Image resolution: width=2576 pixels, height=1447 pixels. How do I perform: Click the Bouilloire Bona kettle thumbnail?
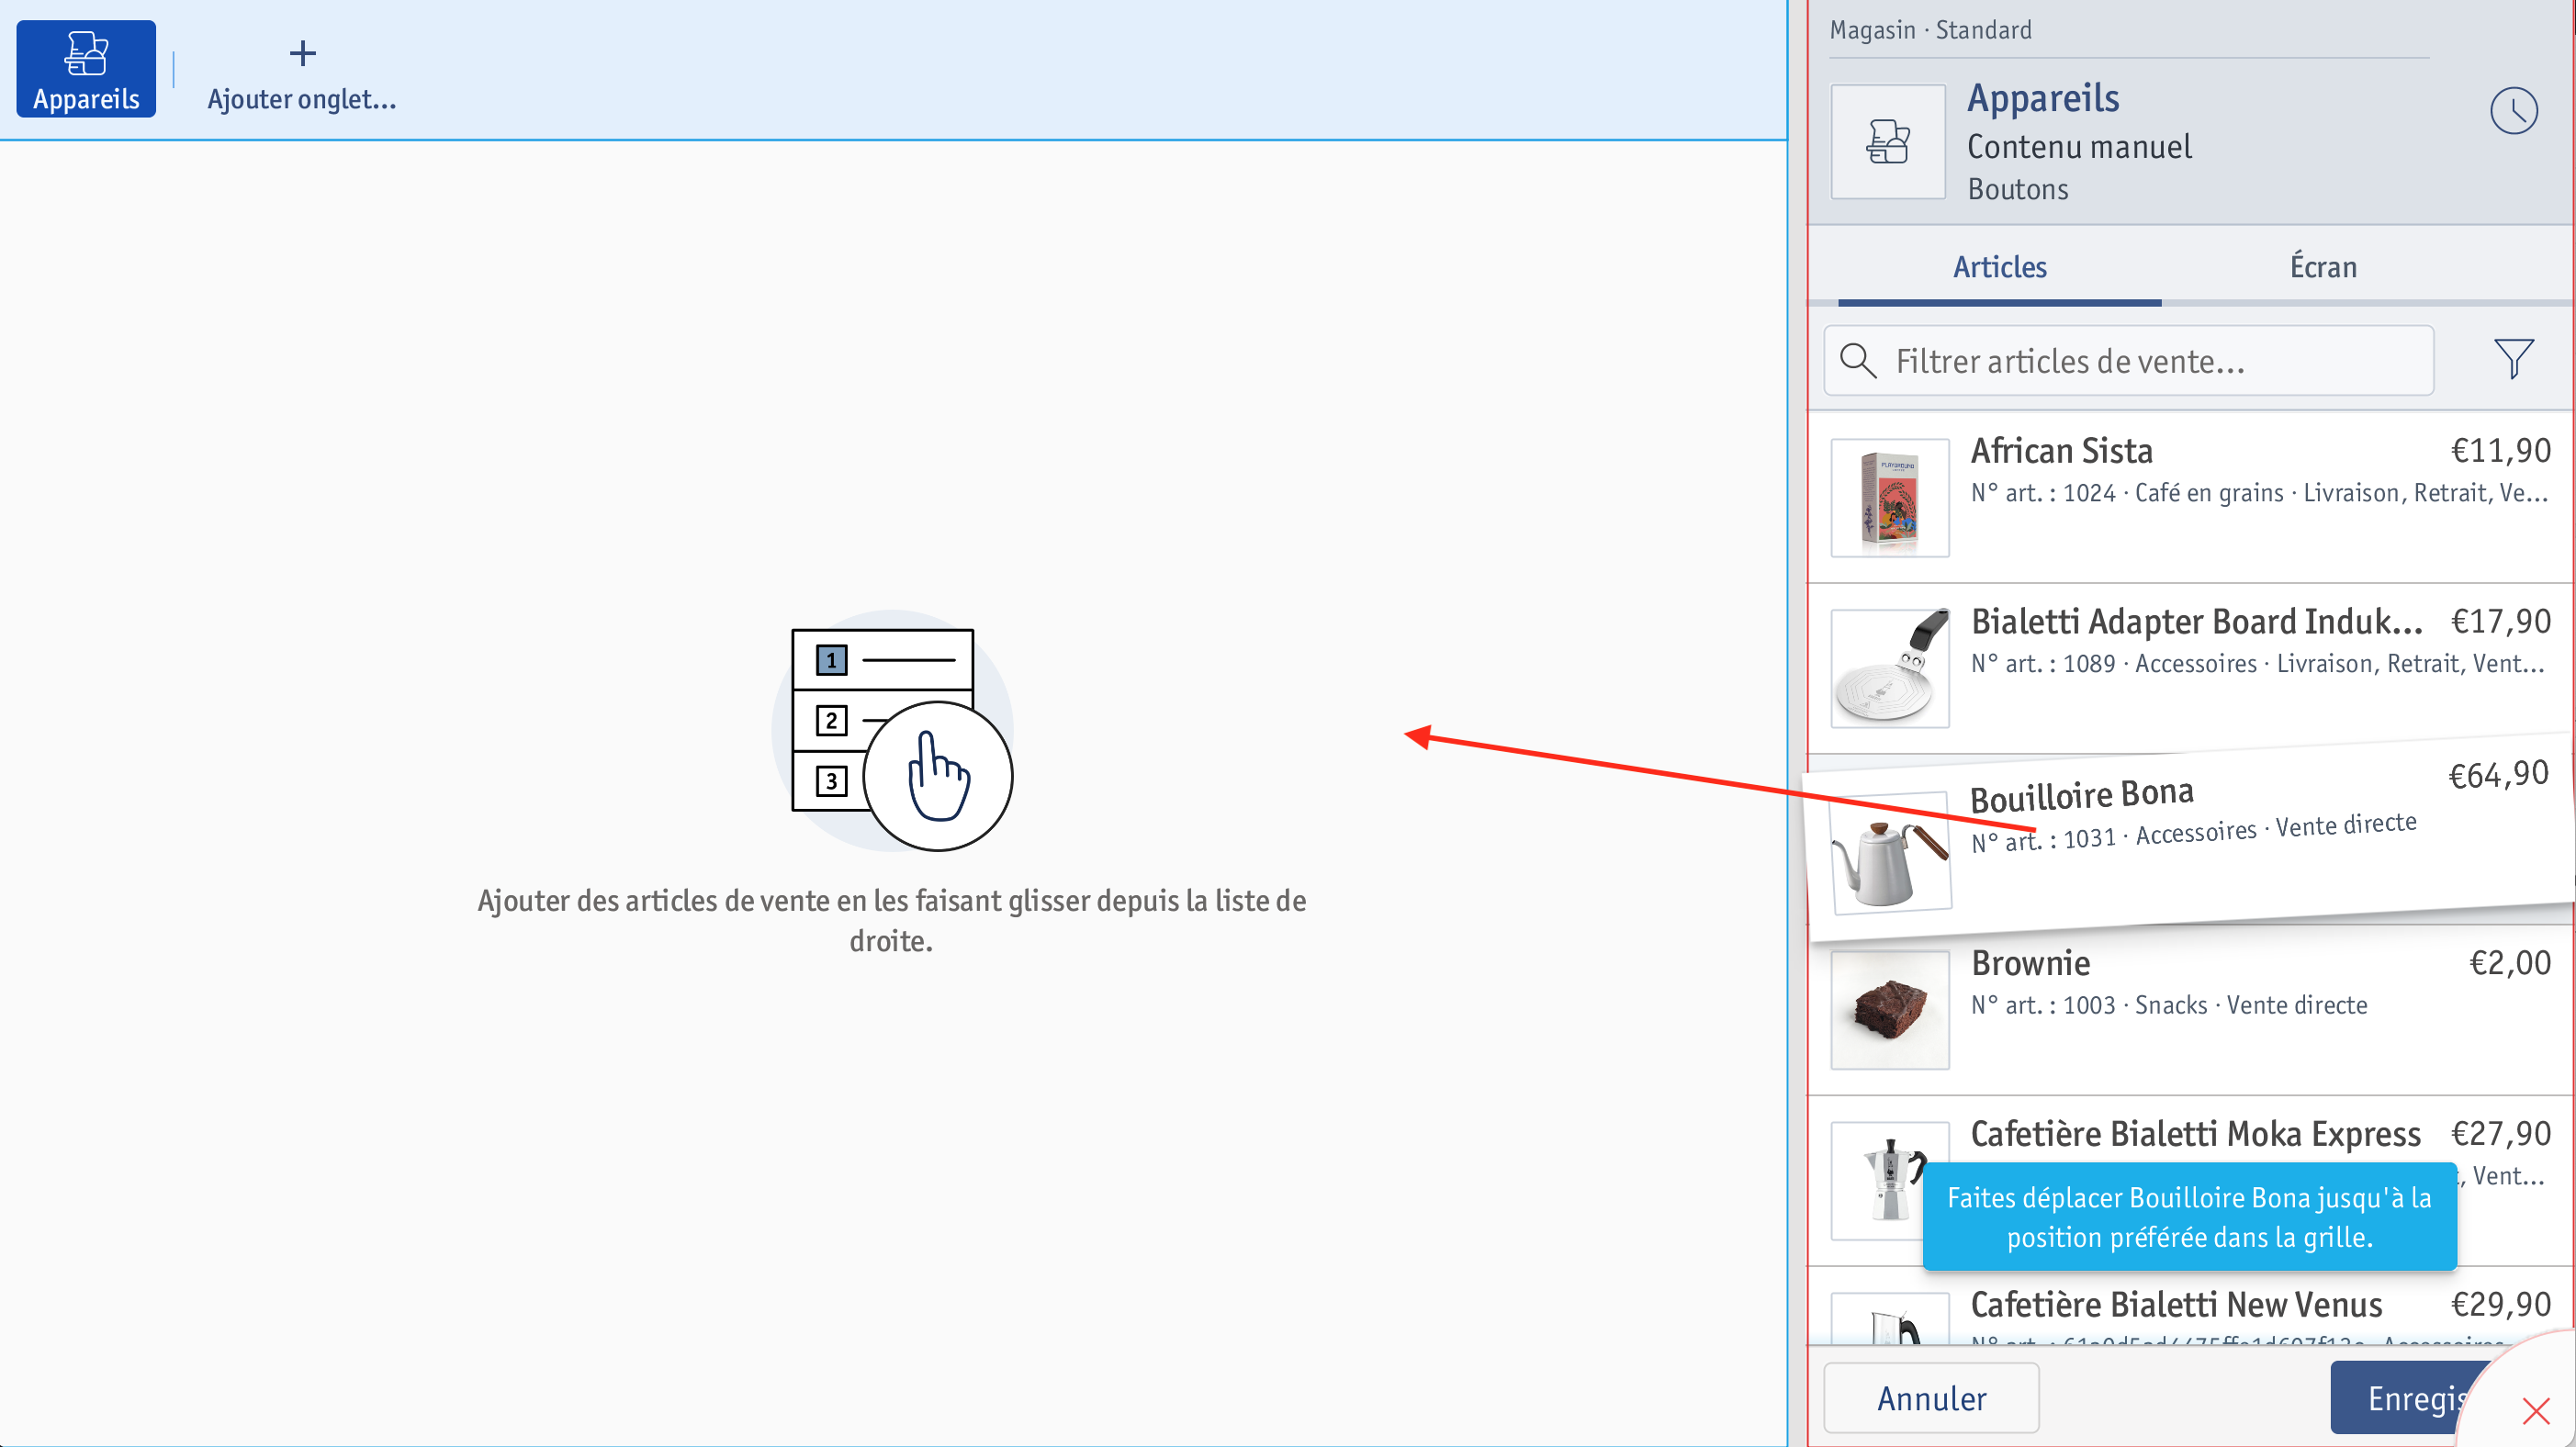pyautogui.click(x=1890, y=853)
